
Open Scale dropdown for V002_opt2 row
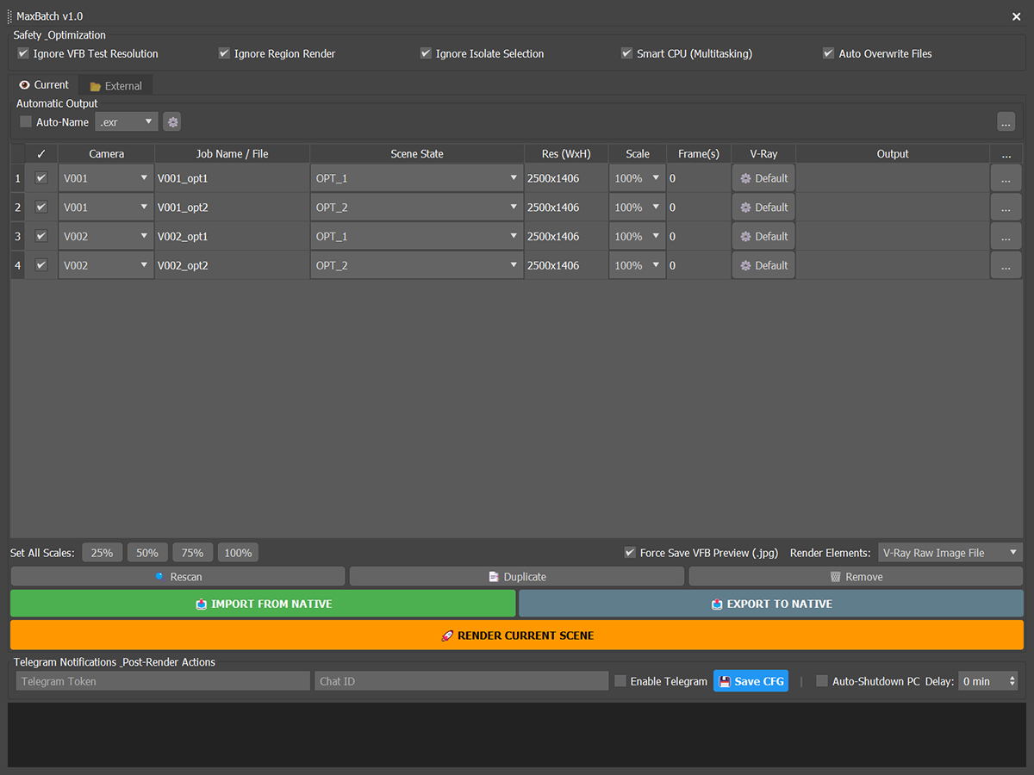point(638,265)
